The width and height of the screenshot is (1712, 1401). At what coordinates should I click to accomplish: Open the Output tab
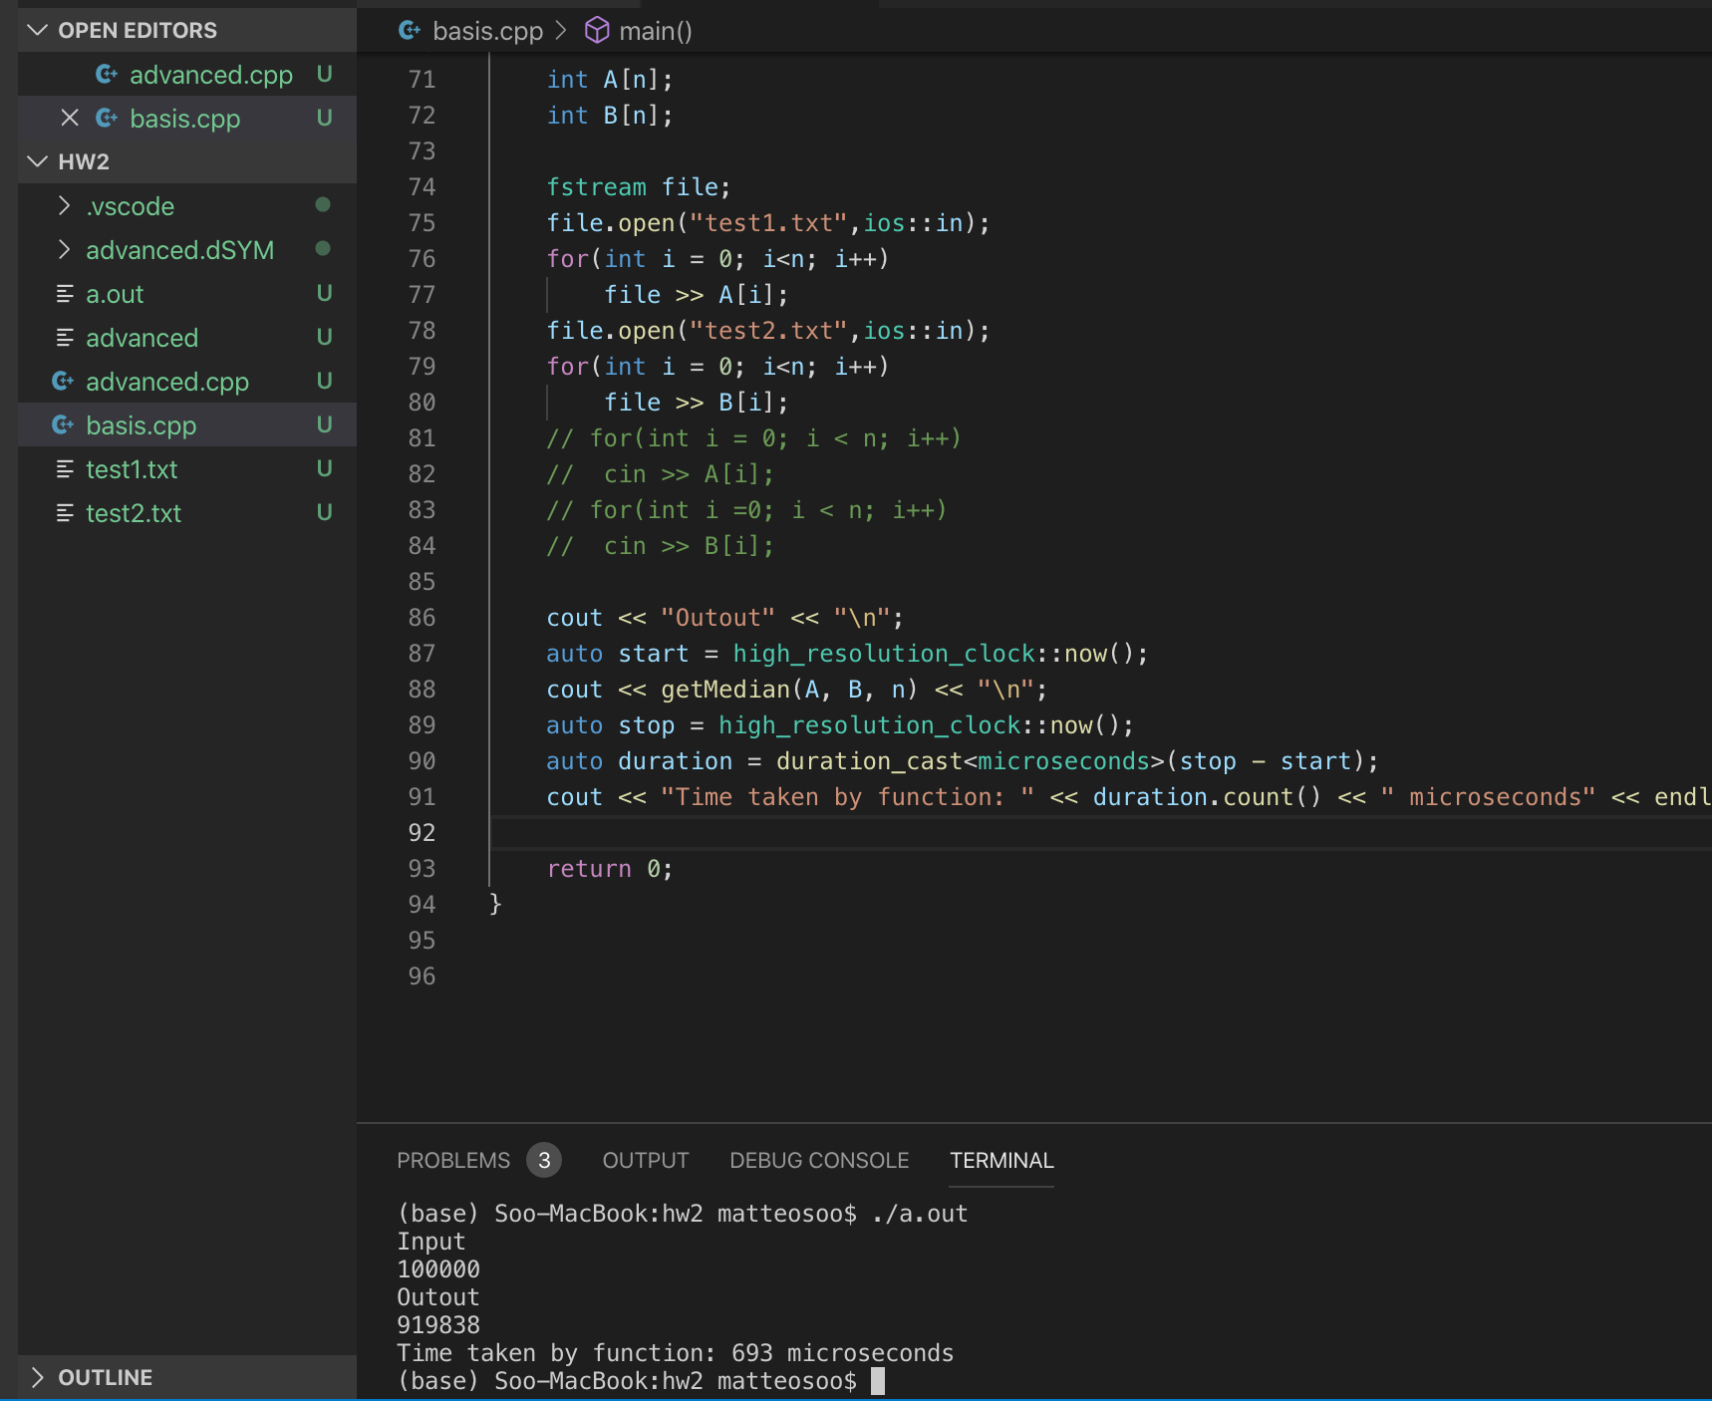pos(645,1161)
